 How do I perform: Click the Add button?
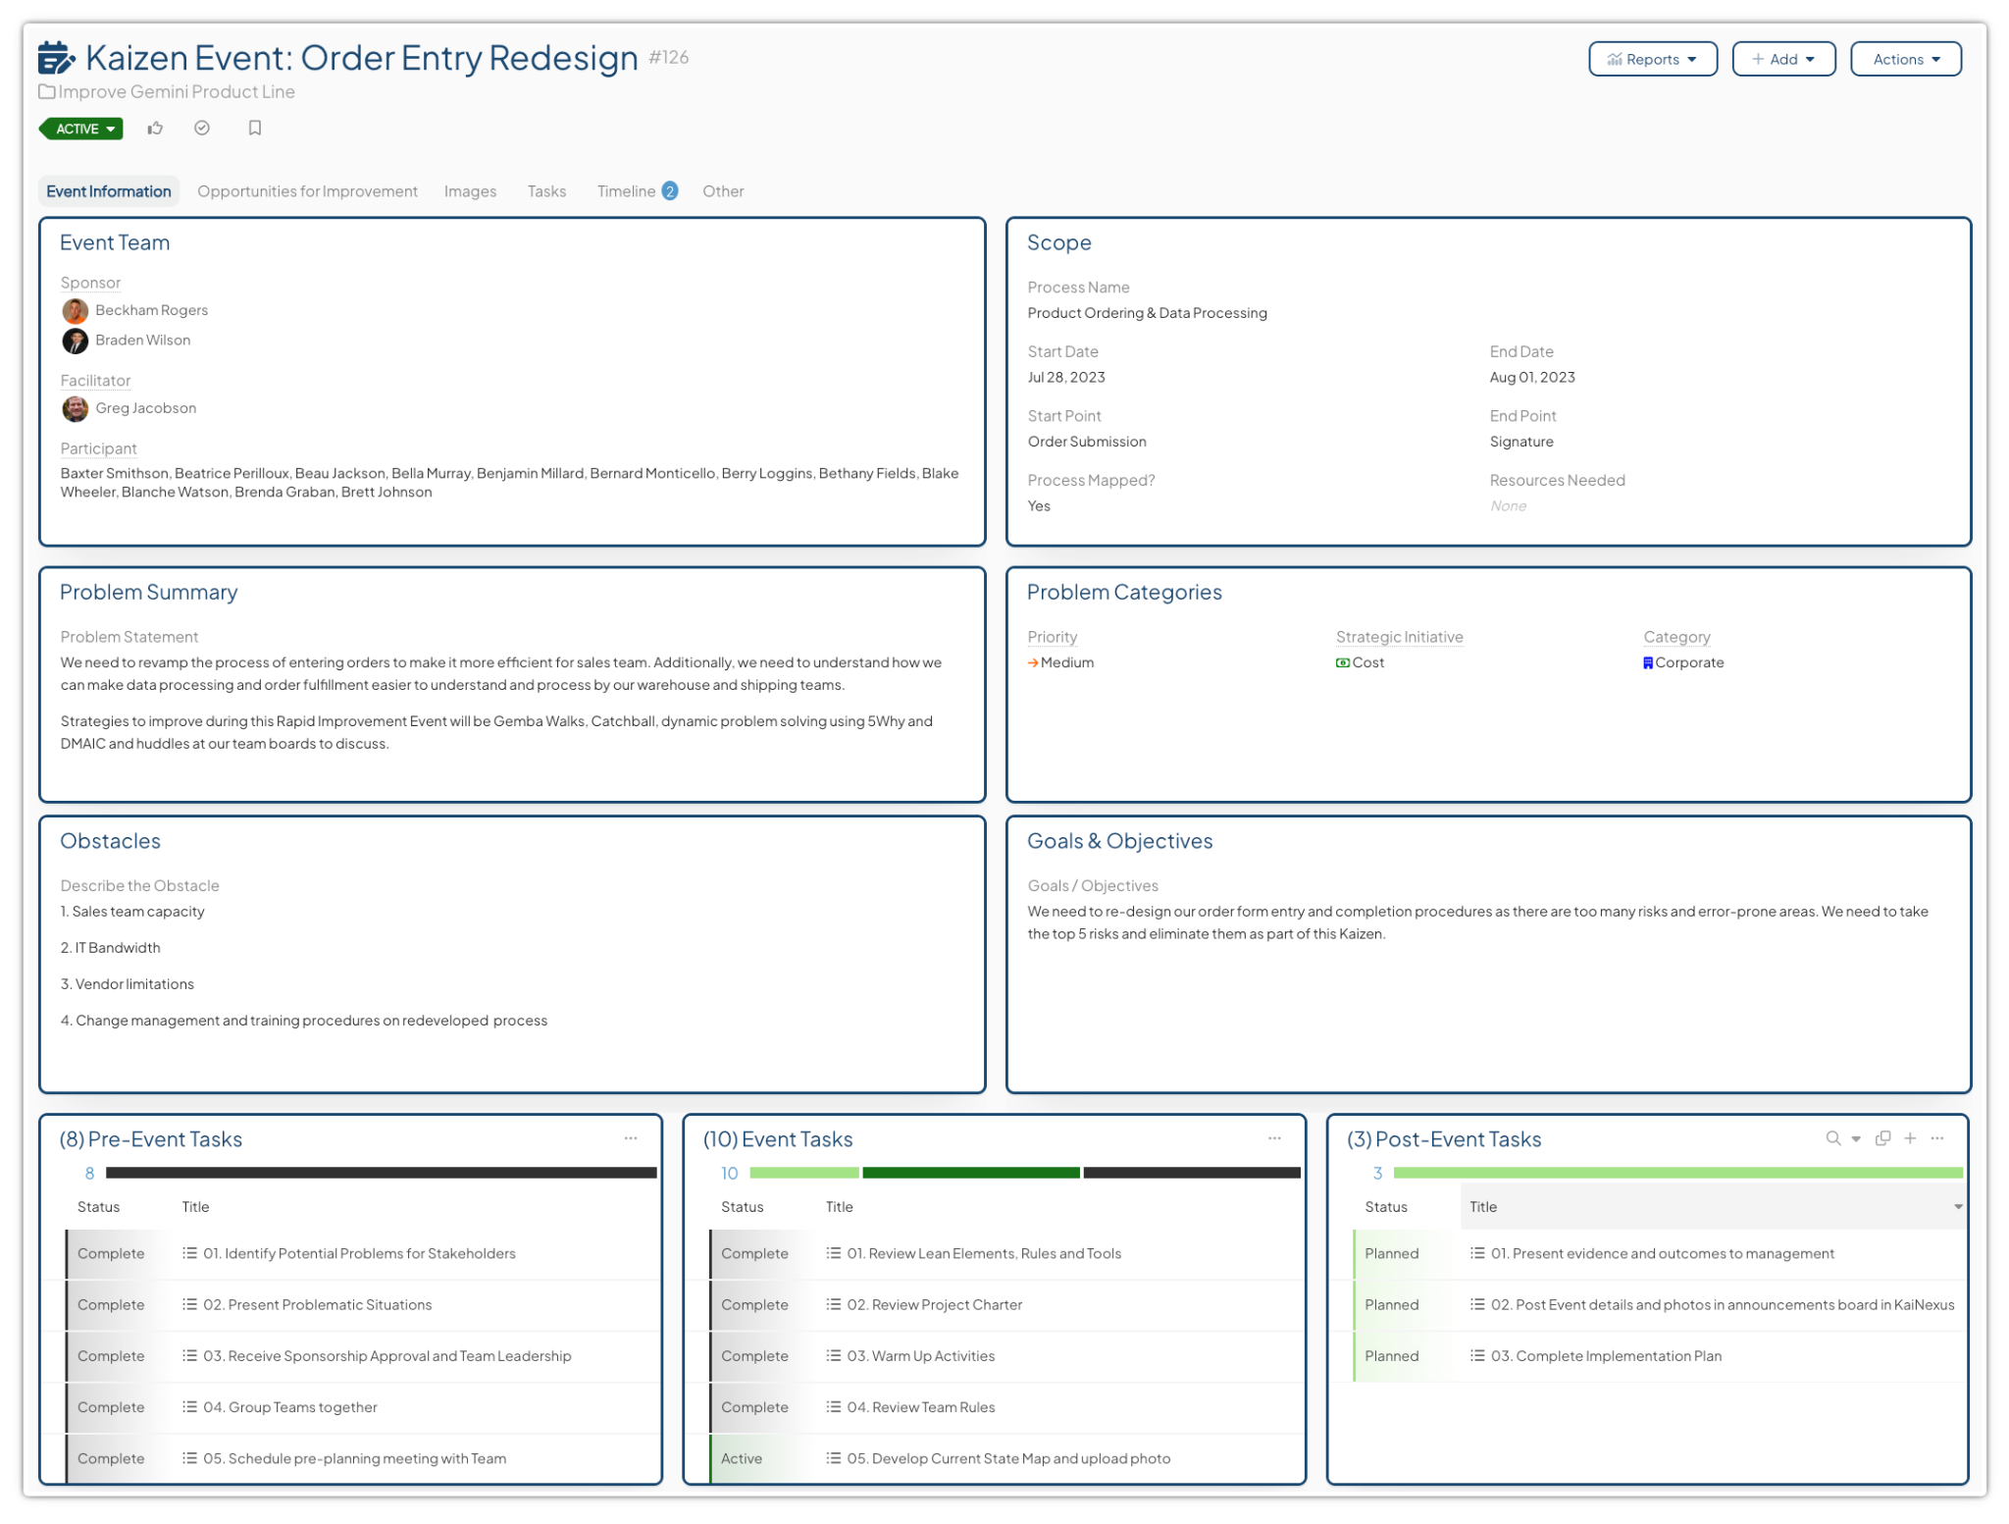pos(1782,59)
